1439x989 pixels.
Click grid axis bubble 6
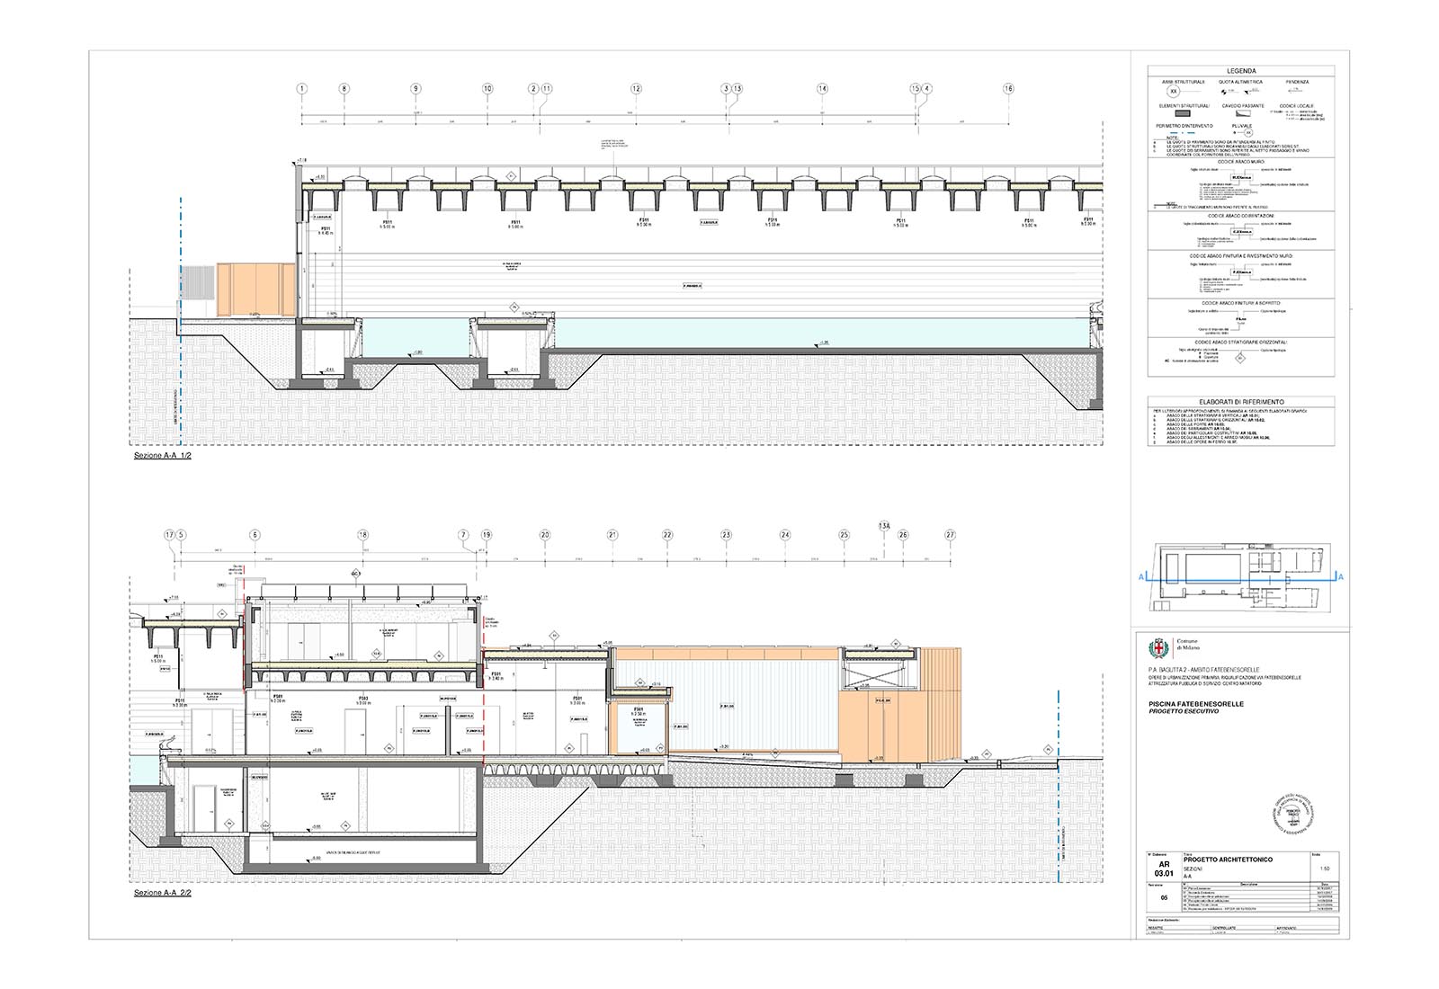click(255, 535)
